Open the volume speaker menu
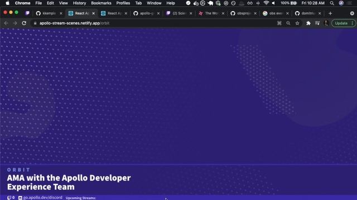This screenshot has height=200, width=357. tap(273, 3)
